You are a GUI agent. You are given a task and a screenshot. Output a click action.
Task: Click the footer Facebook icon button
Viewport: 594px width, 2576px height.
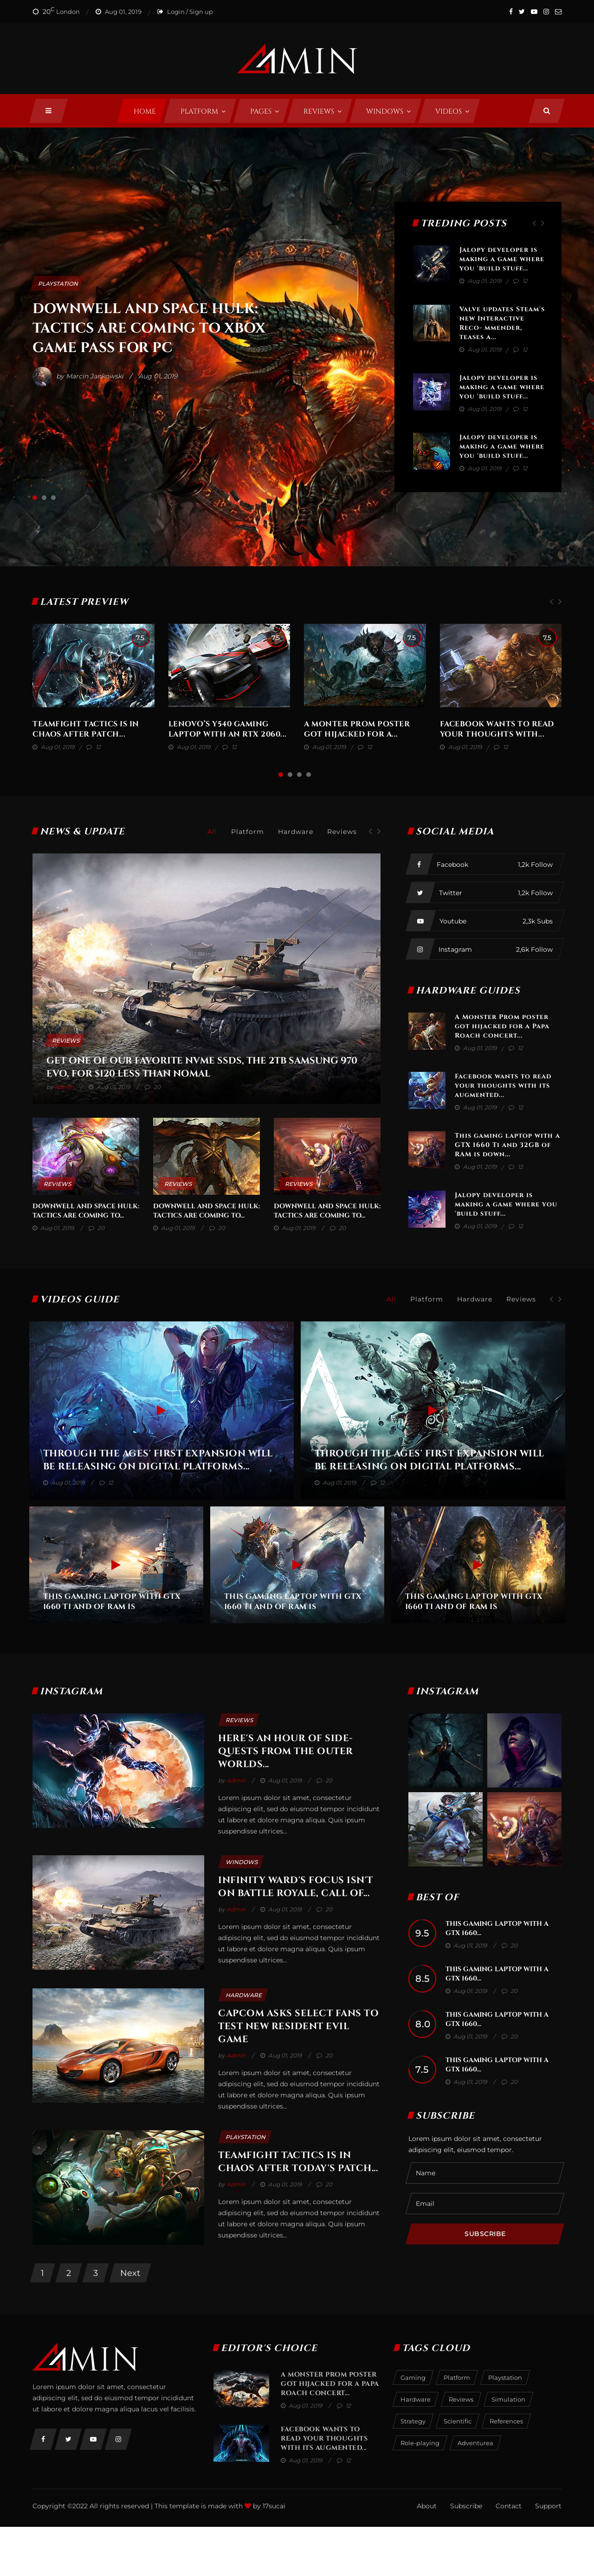point(43,2439)
